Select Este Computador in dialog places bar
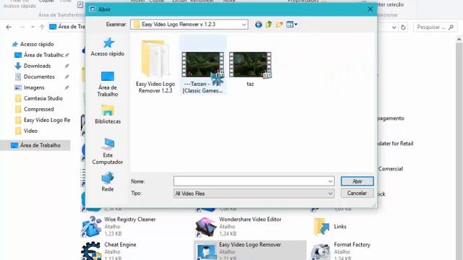463x260 pixels. (108, 152)
